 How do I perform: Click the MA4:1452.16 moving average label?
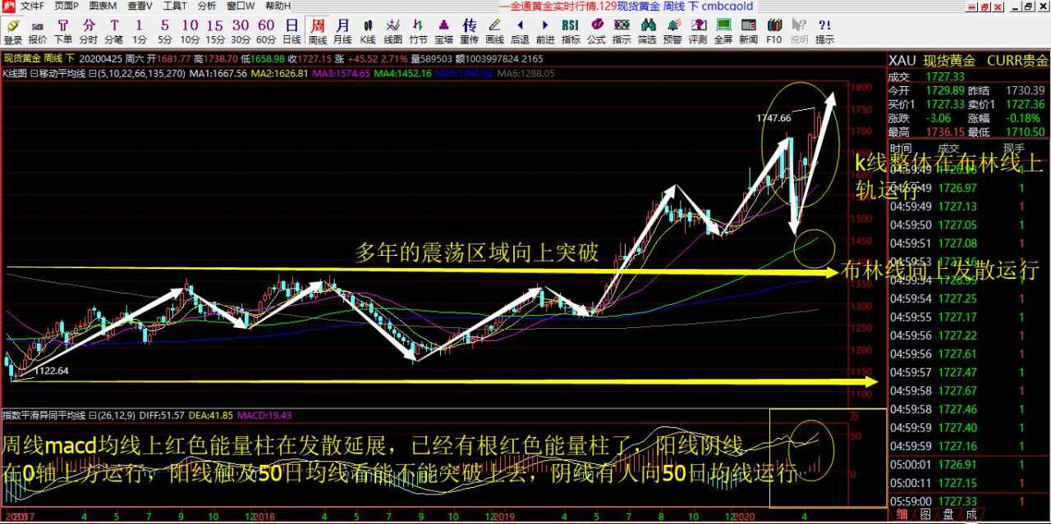click(403, 73)
